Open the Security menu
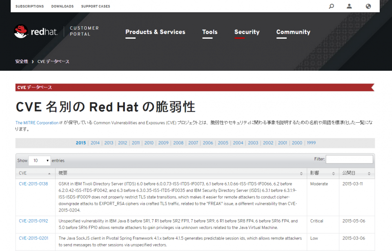The height and width of the screenshot is (251, 392). click(x=247, y=32)
